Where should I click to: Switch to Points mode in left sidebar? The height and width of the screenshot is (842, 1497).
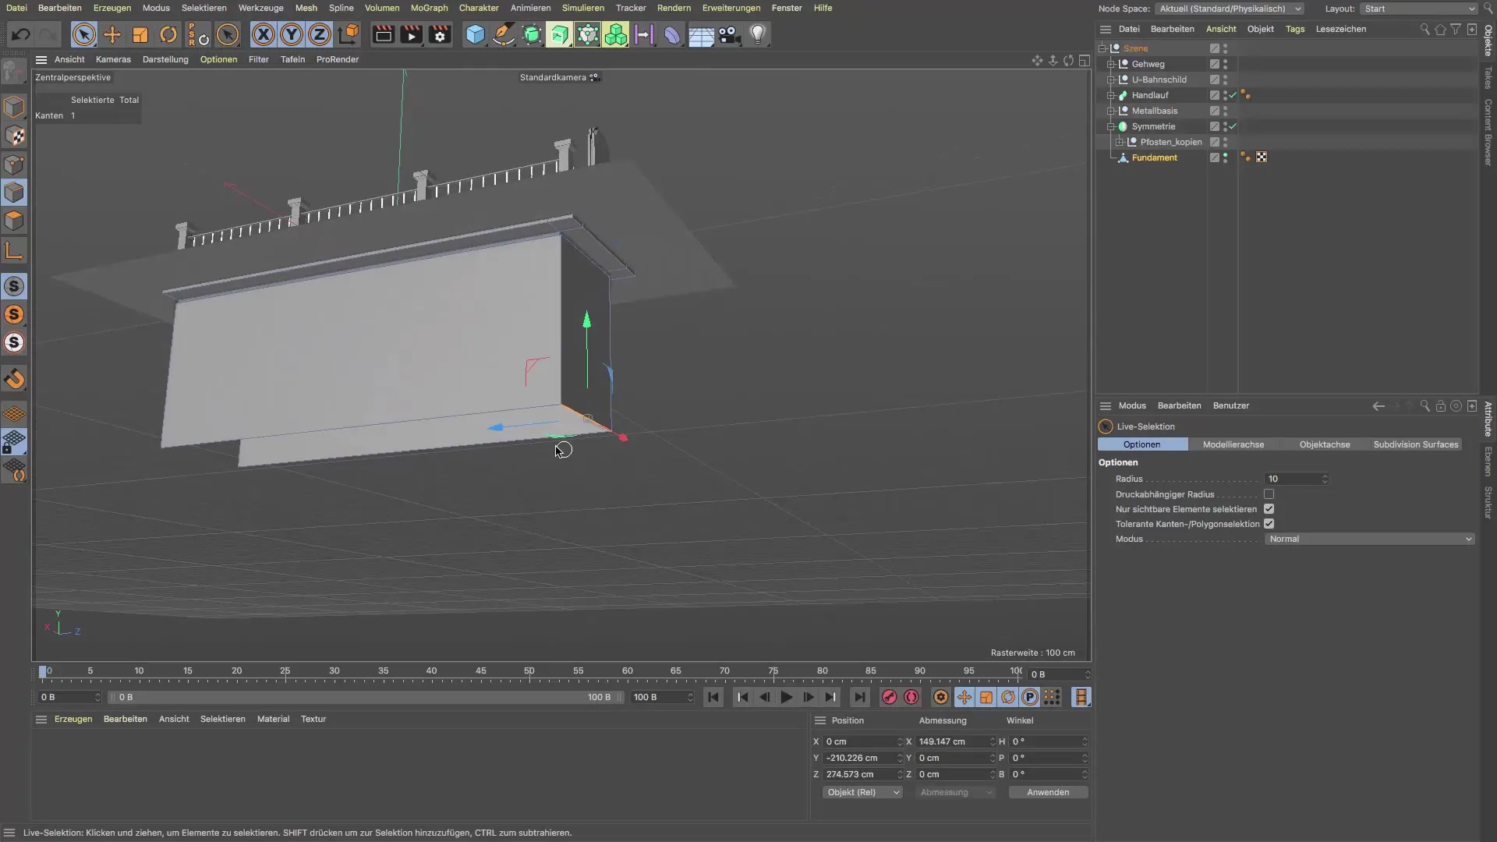[14, 165]
